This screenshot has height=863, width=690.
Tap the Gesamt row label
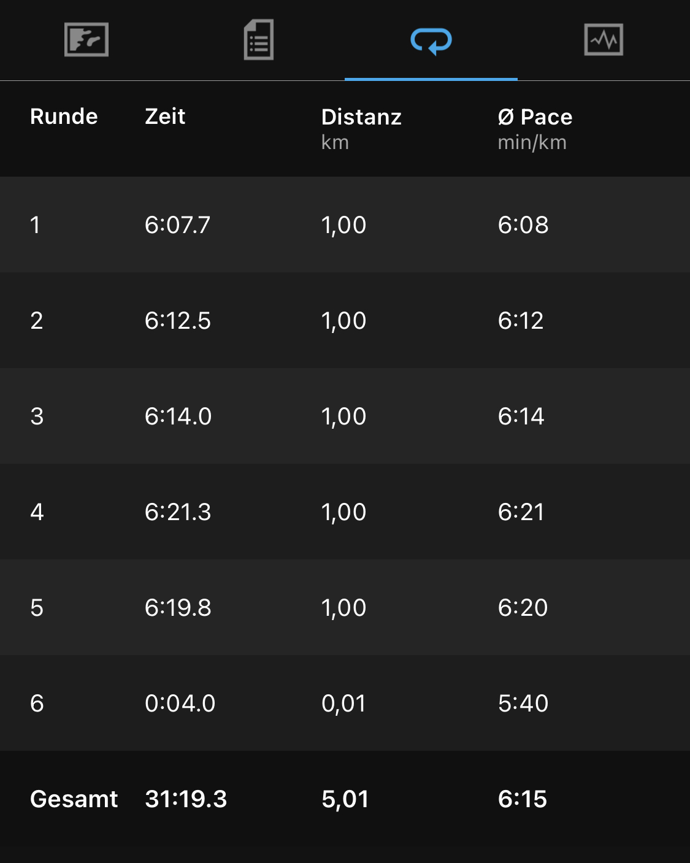[74, 799]
